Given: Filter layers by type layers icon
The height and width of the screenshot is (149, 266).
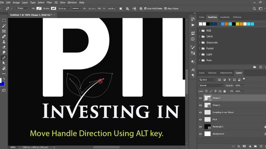Looking at the screenshot, I should 229,80.
